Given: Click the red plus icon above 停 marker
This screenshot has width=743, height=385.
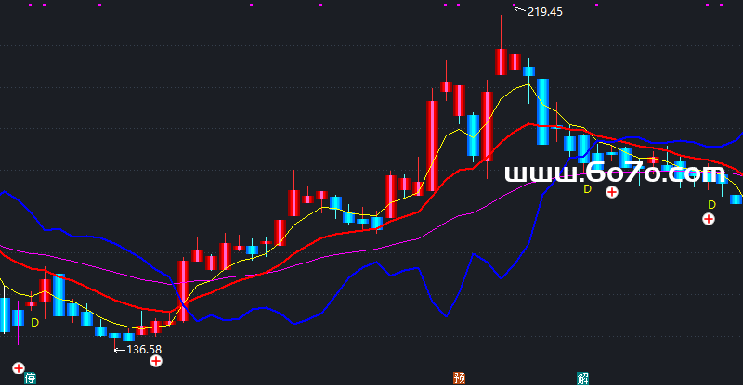Looking at the screenshot, I should (x=19, y=366).
